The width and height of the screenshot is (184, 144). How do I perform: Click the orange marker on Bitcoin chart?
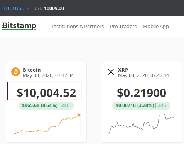coord(79,115)
